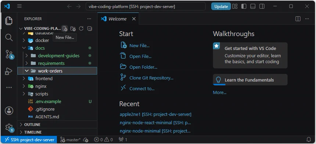Screen dimensions: 316x144
Task: Expand the TIMELINE section
Action: 57,132
